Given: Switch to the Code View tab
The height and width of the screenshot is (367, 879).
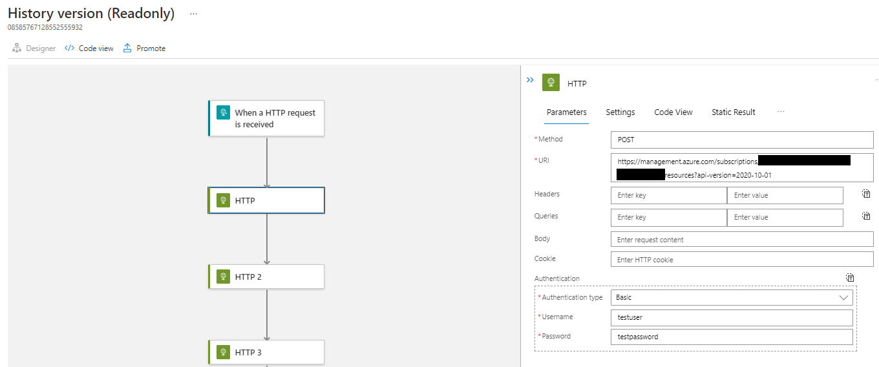Looking at the screenshot, I should click(x=673, y=112).
